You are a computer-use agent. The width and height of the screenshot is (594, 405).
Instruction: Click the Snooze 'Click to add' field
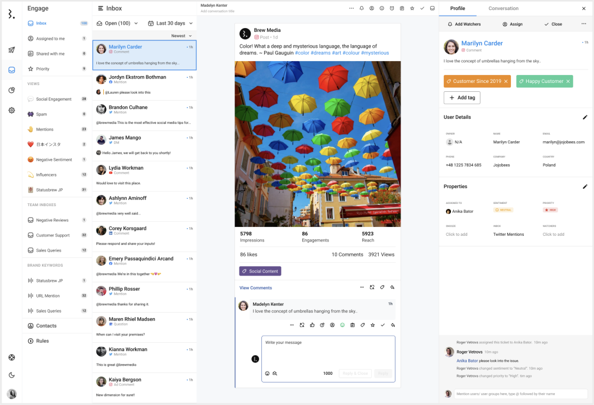click(x=457, y=235)
